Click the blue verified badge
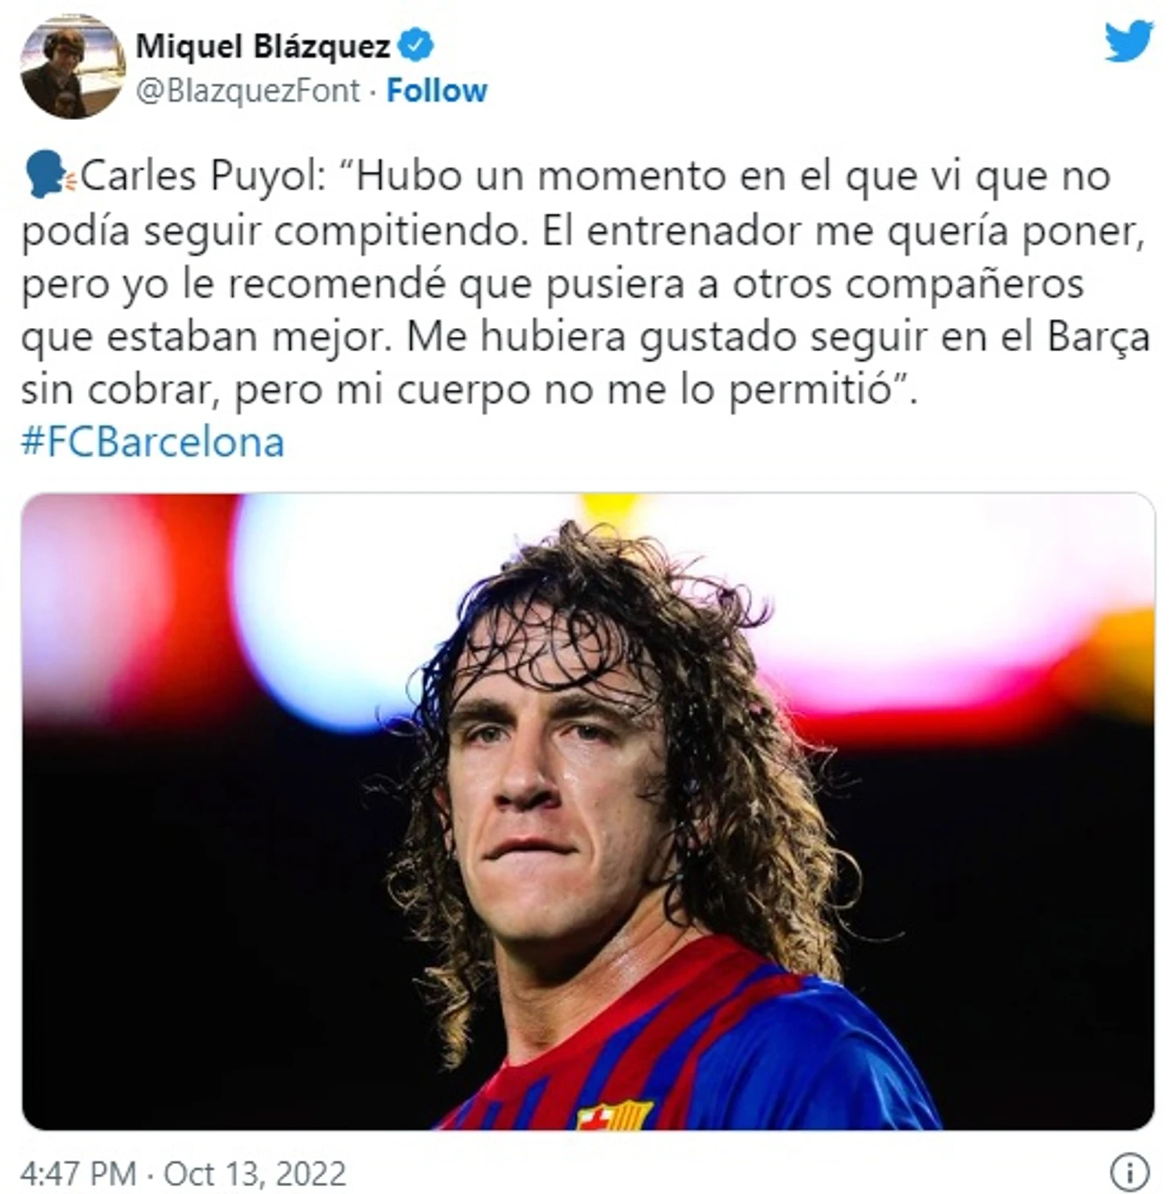Viewport: 1176px width, 1194px height. (416, 45)
